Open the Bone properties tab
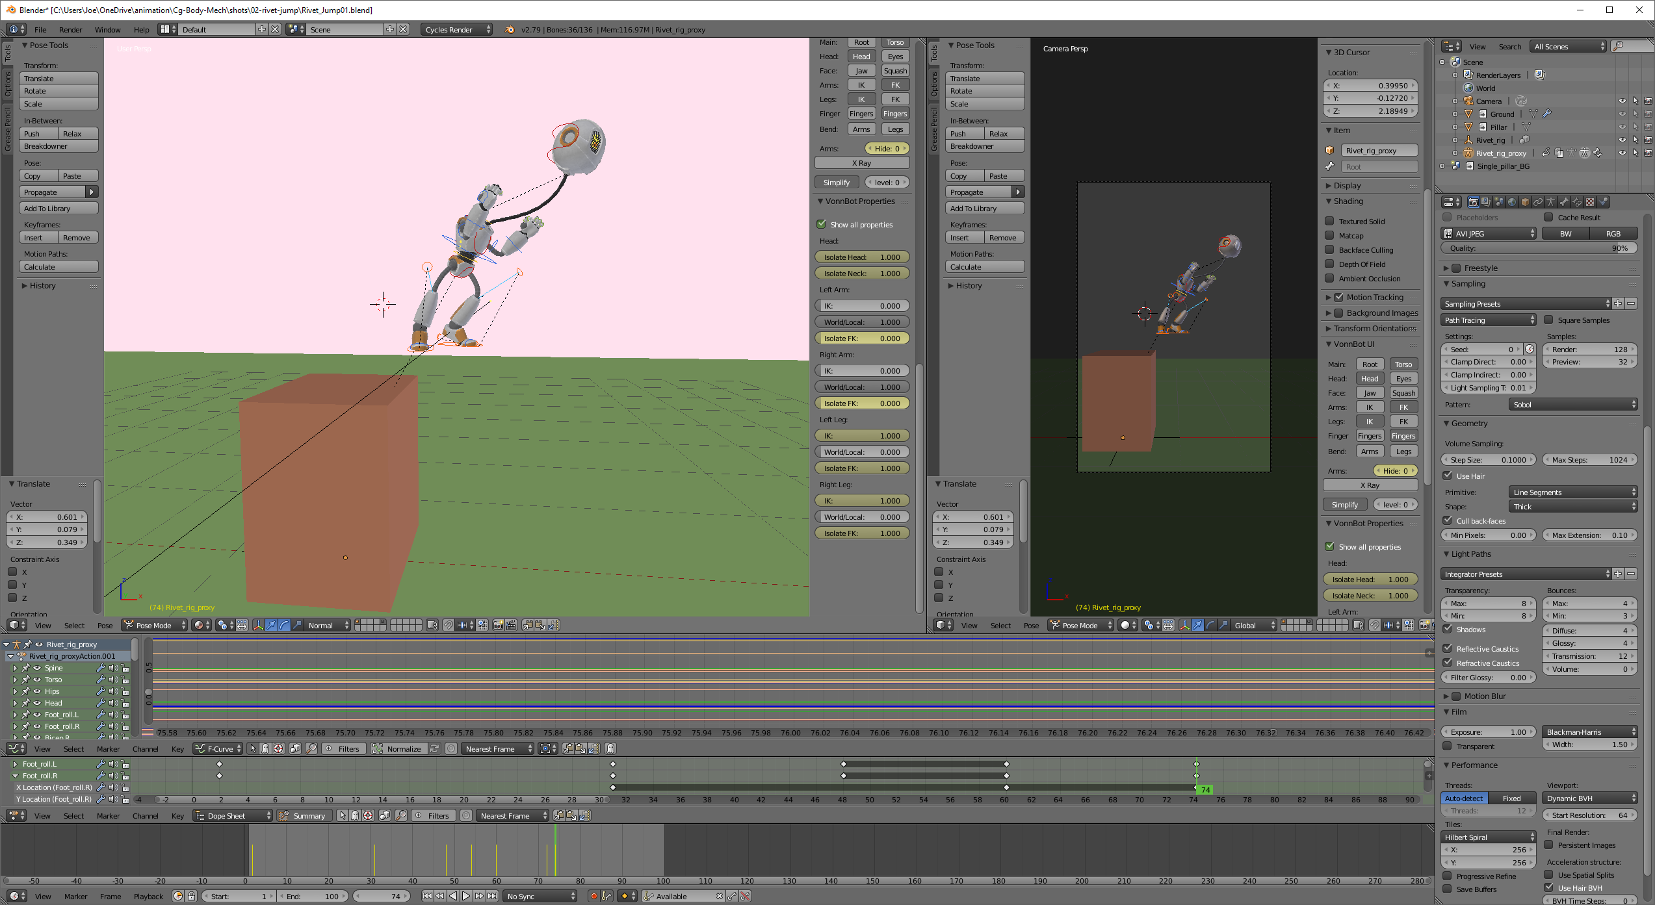Image resolution: width=1655 pixels, height=905 pixels. click(x=1564, y=202)
